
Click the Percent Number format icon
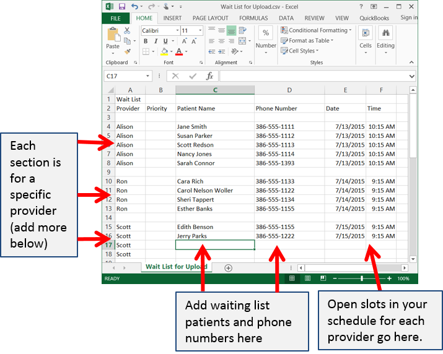pos(266,33)
